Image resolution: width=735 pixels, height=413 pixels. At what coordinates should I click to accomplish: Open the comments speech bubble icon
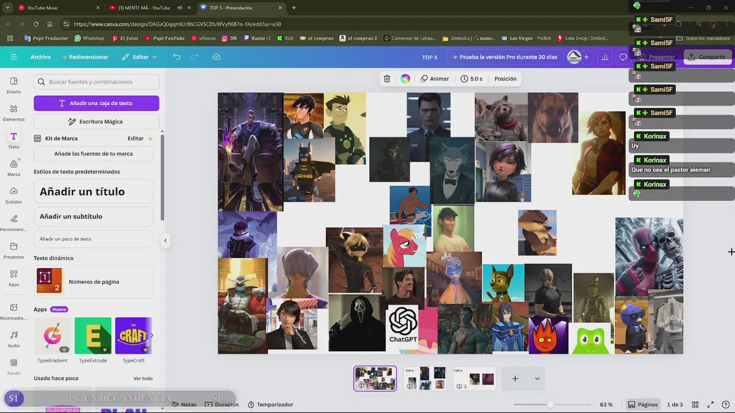623,57
